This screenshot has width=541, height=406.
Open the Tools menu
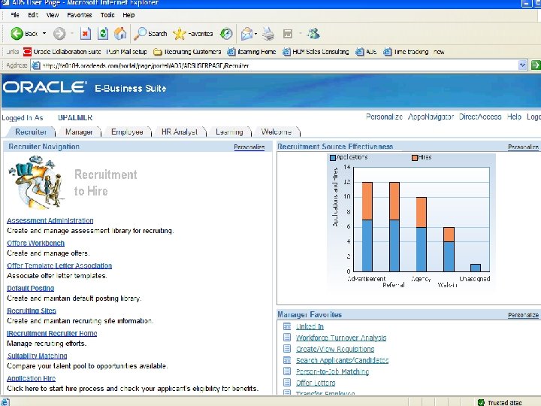point(107,15)
